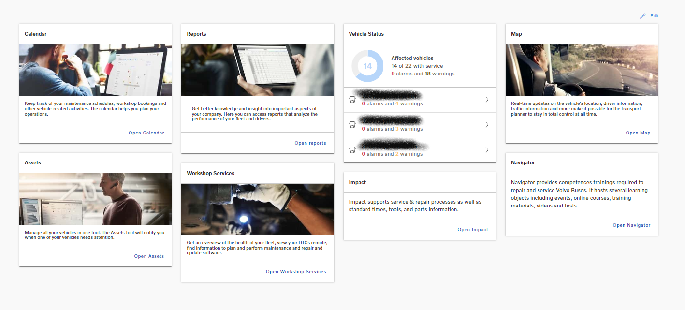Click the Edit pencil icon
The image size is (685, 310).
pyautogui.click(x=642, y=15)
